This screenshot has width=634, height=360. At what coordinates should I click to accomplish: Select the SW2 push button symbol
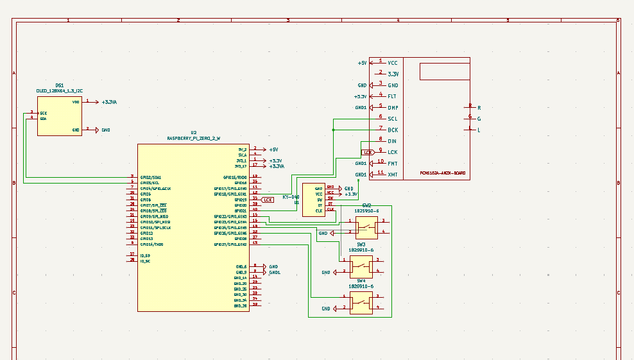coord(366,225)
